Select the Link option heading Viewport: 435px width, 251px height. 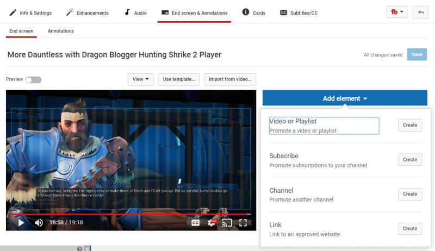pyautogui.click(x=275, y=225)
